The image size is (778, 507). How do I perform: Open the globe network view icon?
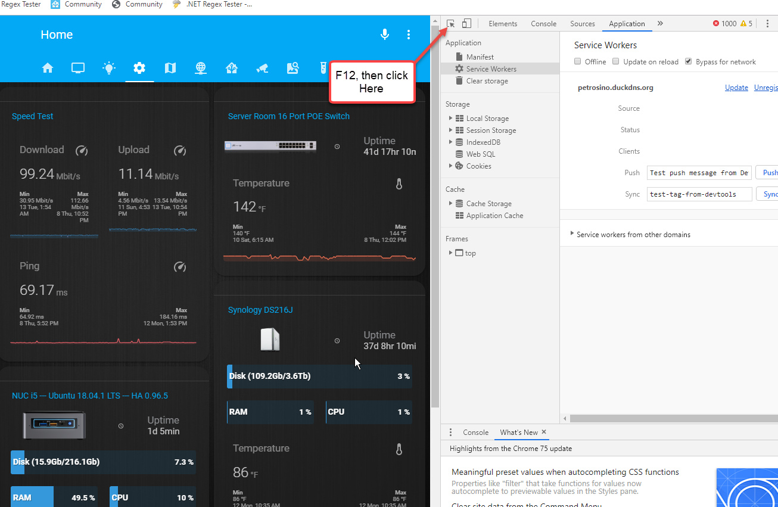201,68
